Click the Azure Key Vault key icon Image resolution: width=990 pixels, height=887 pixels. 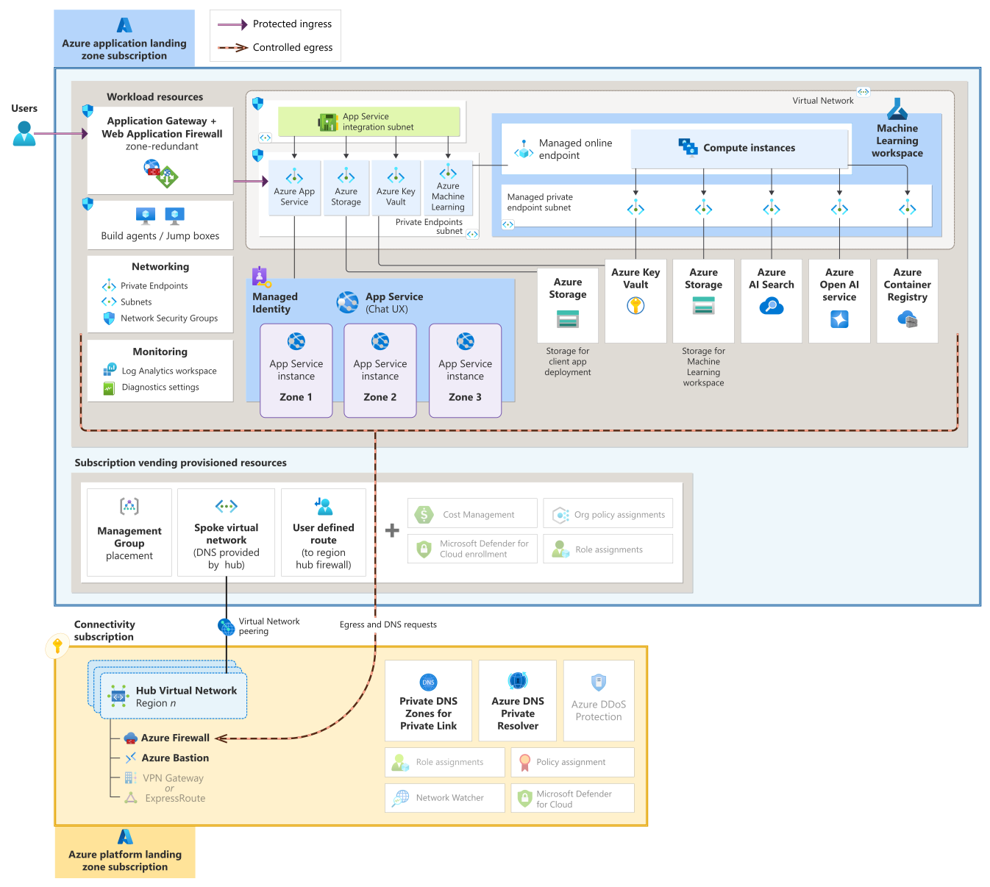635,305
